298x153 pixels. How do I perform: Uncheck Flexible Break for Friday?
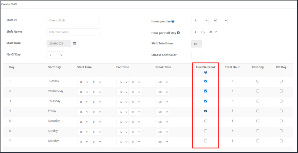click(206, 111)
